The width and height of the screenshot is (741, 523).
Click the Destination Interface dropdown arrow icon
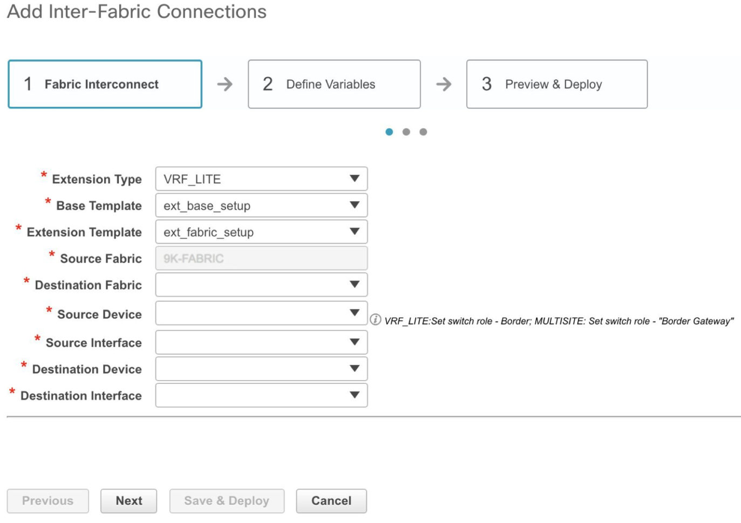[355, 395]
